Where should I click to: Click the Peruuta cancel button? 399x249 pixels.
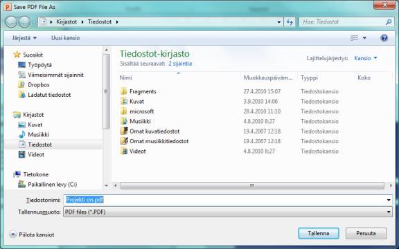click(366, 233)
